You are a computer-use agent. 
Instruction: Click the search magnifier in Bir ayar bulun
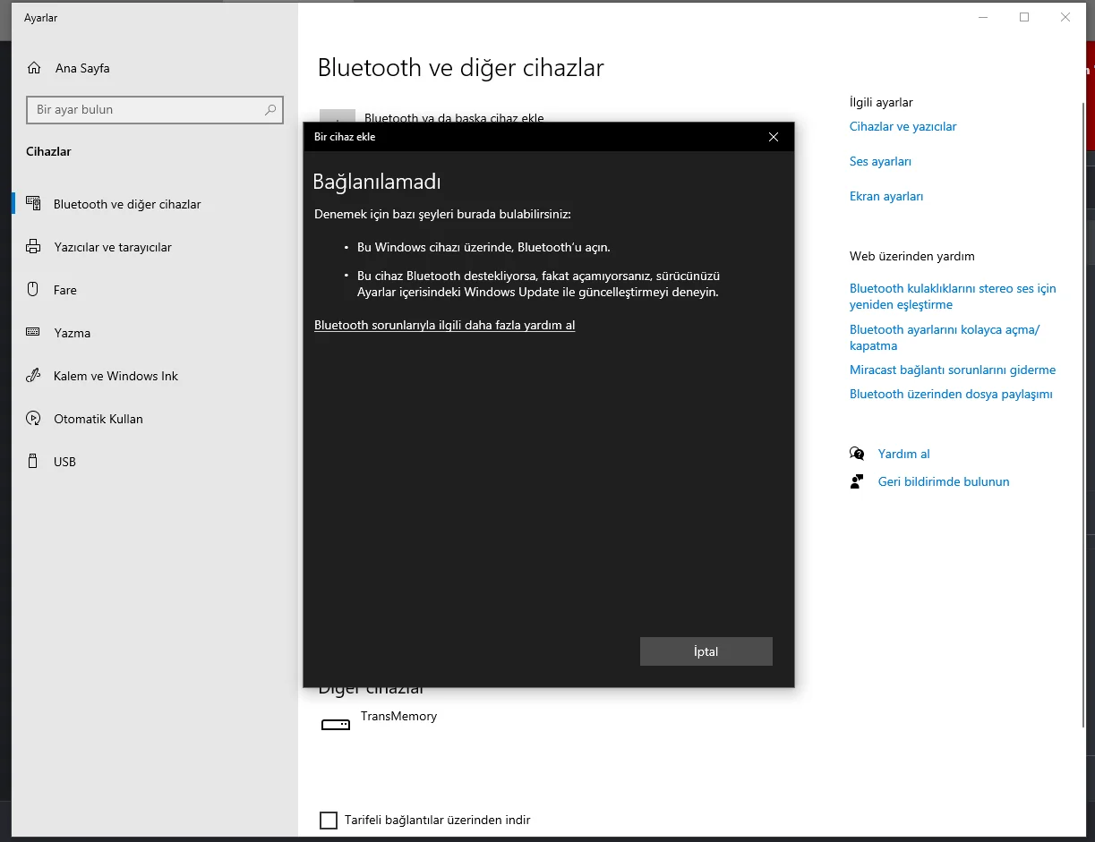pos(270,110)
